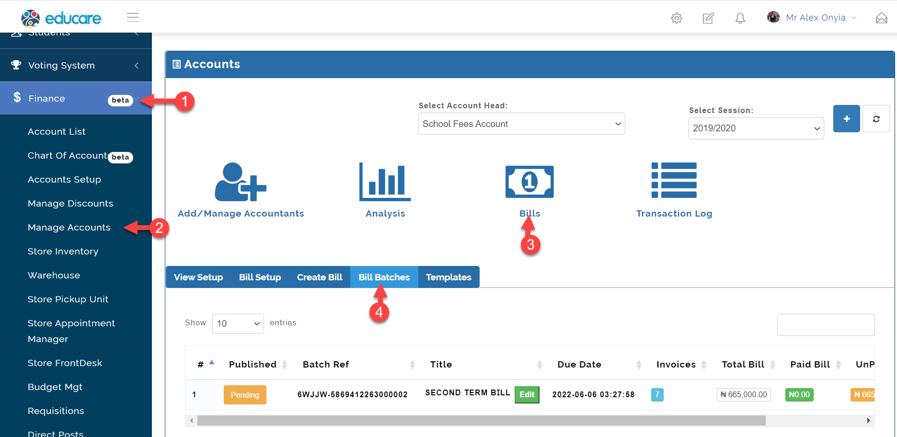Click the Finance dollar icon
The height and width of the screenshot is (437, 897).
17,98
